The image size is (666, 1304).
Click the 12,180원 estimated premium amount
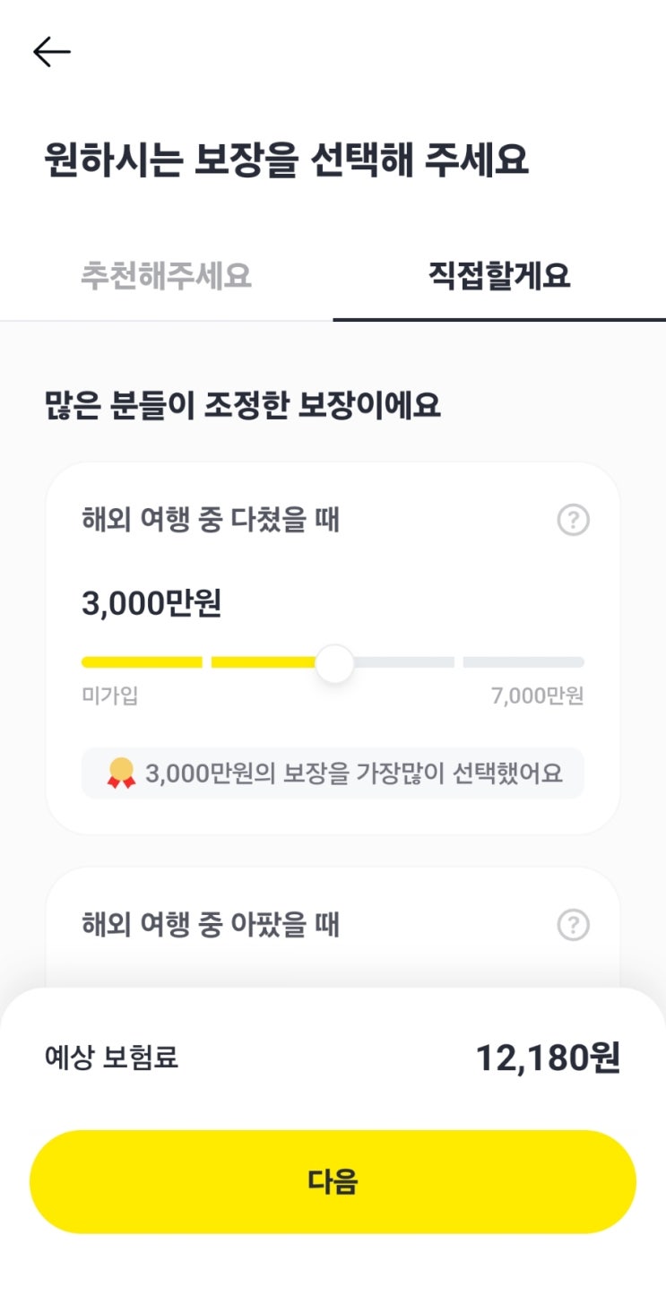click(547, 1058)
